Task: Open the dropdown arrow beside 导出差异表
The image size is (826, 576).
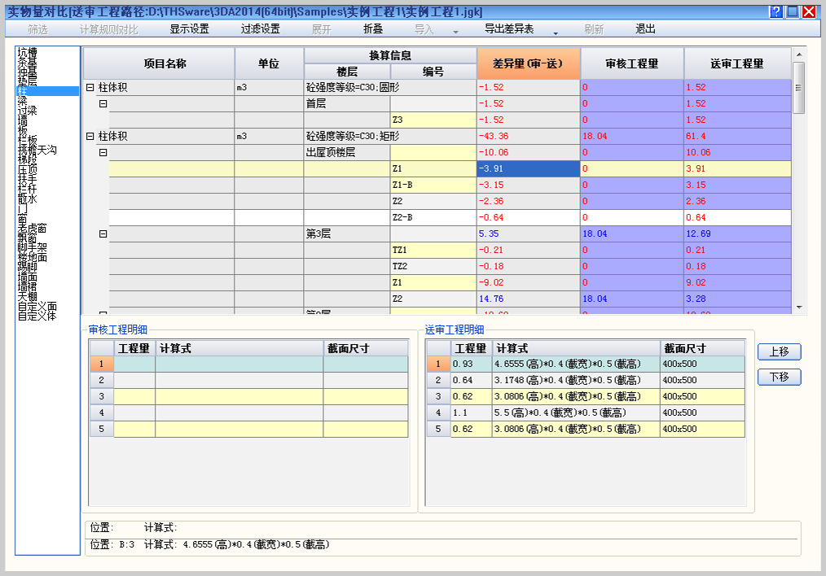Action: (556, 32)
